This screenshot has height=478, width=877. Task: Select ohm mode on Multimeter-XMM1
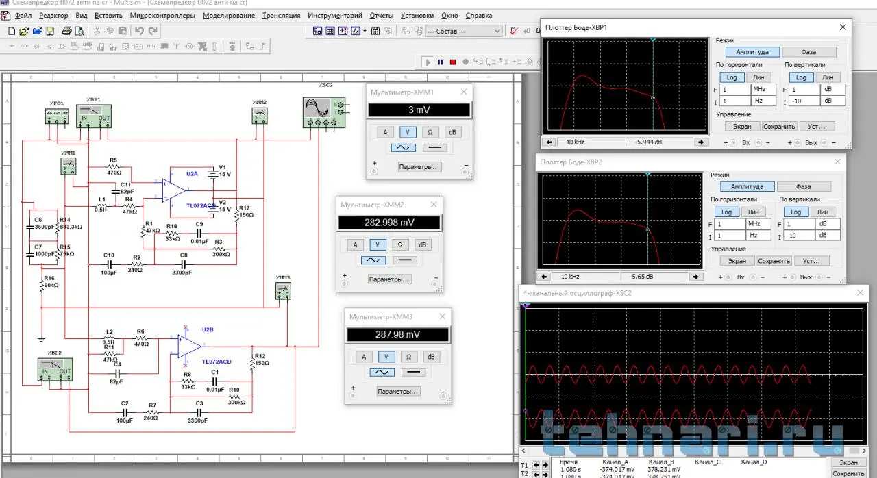[x=429, y=132]
